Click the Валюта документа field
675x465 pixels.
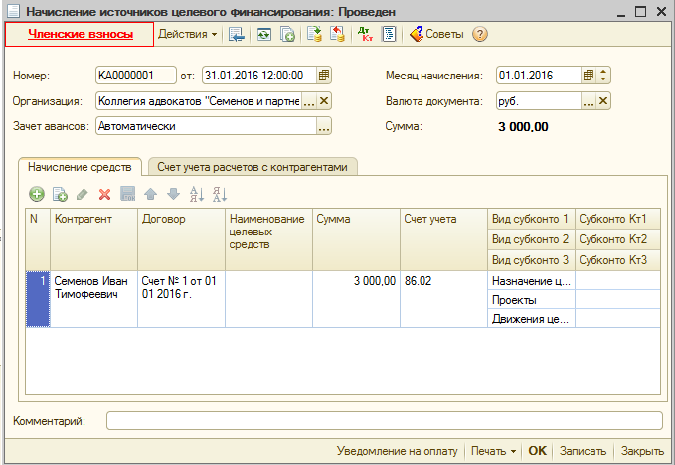(539, 101)
